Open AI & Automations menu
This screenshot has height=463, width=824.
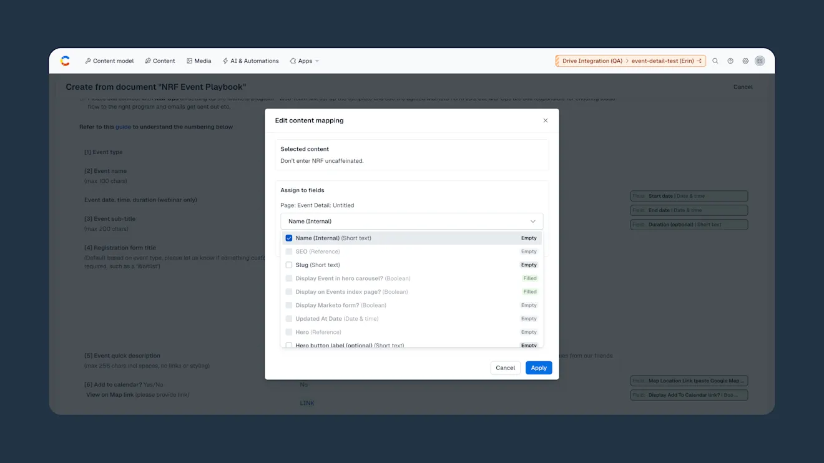coord(250,61)
